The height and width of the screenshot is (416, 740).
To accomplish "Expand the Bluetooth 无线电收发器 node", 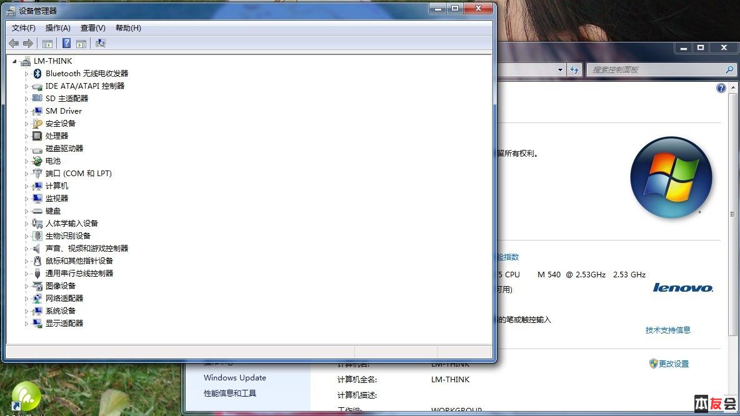I will pyautogui.click(x=26, y=74).
